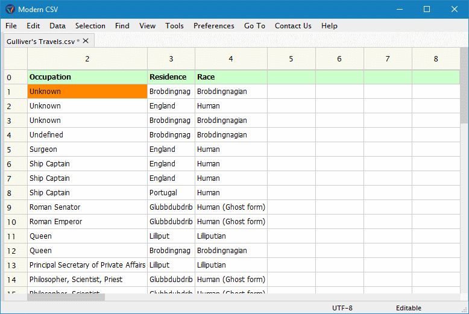Select Queen cell in row 12
The width and height of the screenshot is (469, 314).
pos(87,251)
